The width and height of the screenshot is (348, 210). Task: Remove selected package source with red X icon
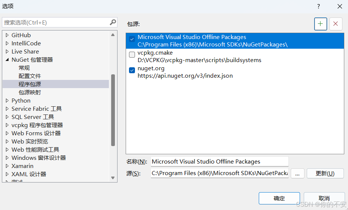click(336, 24)
